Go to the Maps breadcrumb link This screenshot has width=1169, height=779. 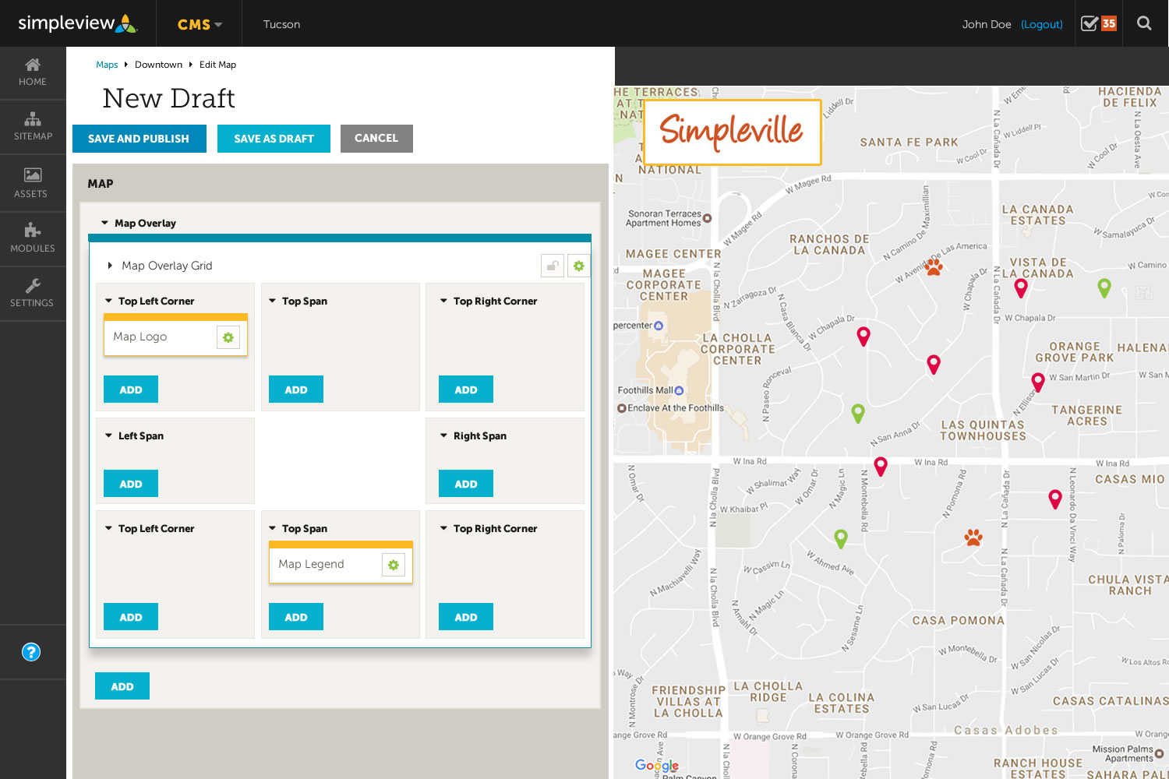(107, 65)
